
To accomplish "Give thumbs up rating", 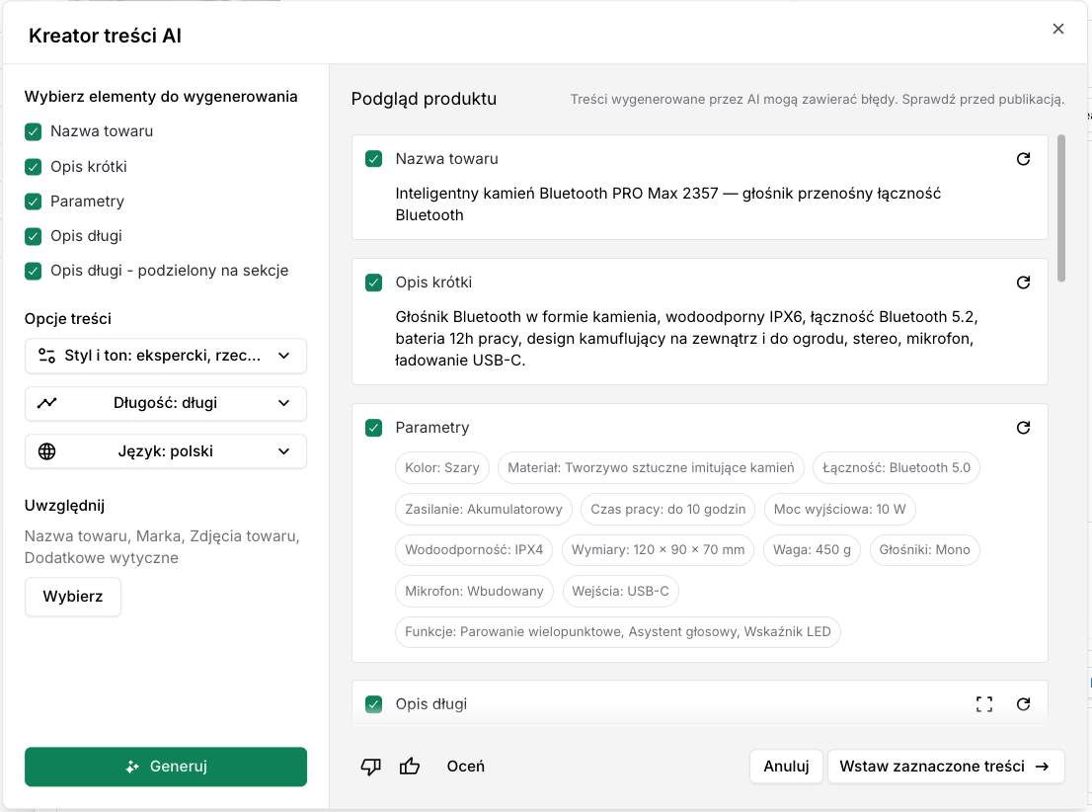I will point(410,767).
